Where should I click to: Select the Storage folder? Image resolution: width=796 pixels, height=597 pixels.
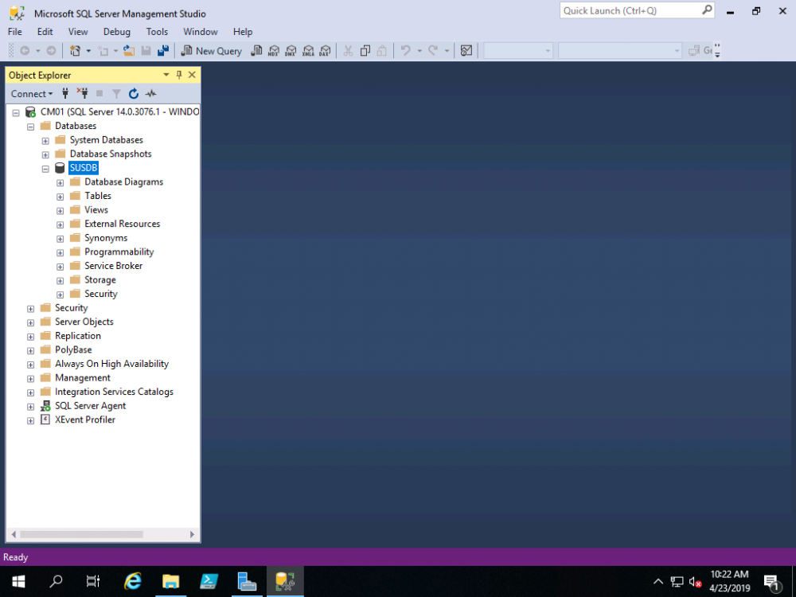pos(100,279)
